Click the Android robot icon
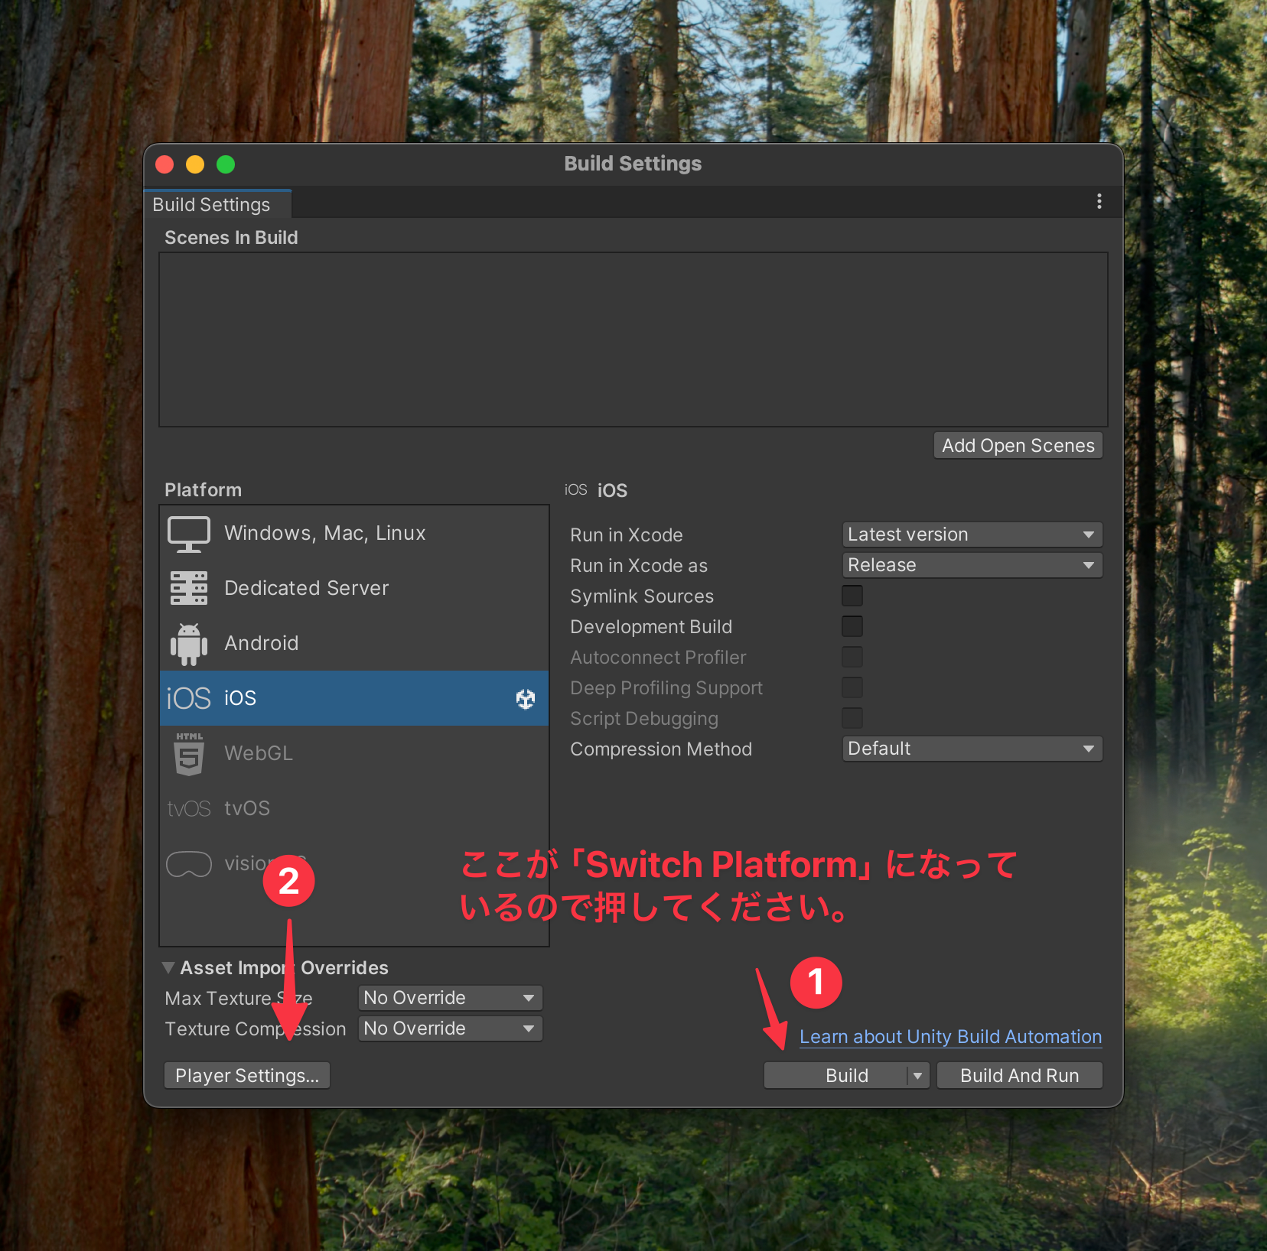This screenshot has width=1267, height=1251. [189, 644]
